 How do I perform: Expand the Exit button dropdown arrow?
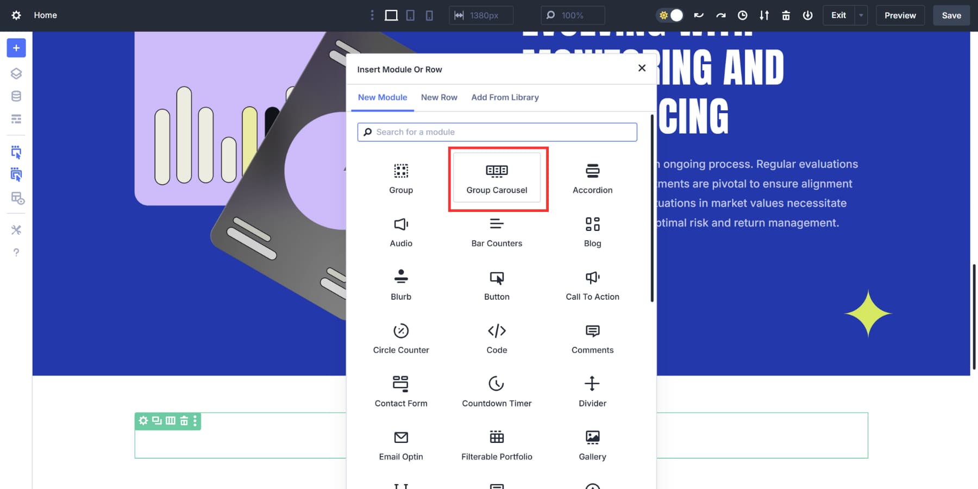pos(860,15)
